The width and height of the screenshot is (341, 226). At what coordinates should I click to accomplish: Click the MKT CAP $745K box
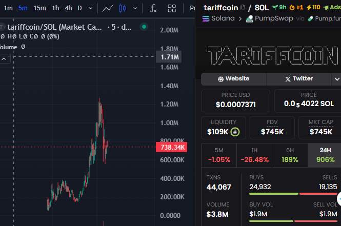click(x=320, y=128)
